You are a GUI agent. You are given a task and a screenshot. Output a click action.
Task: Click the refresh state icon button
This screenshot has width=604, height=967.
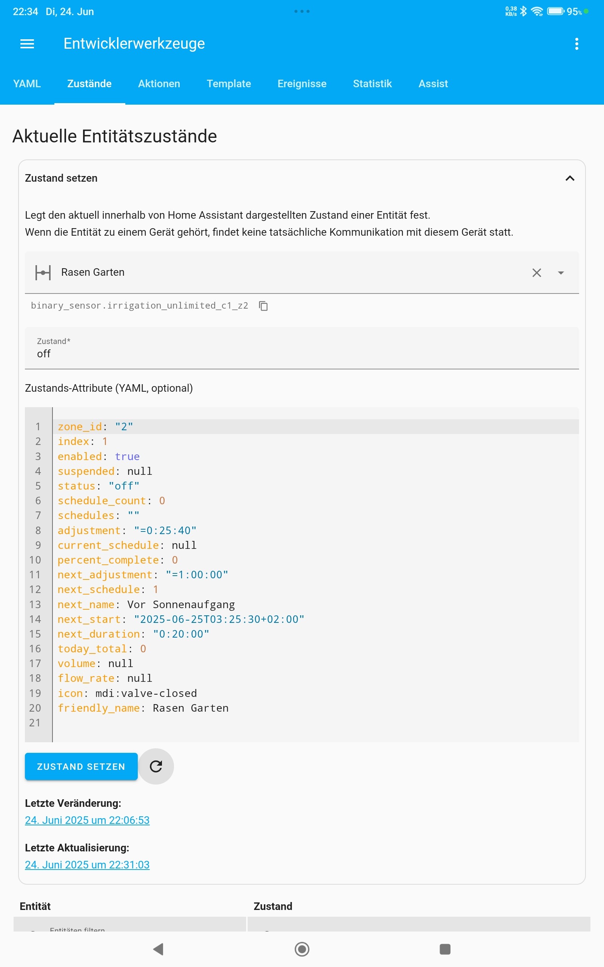click(x=156, y=766)
